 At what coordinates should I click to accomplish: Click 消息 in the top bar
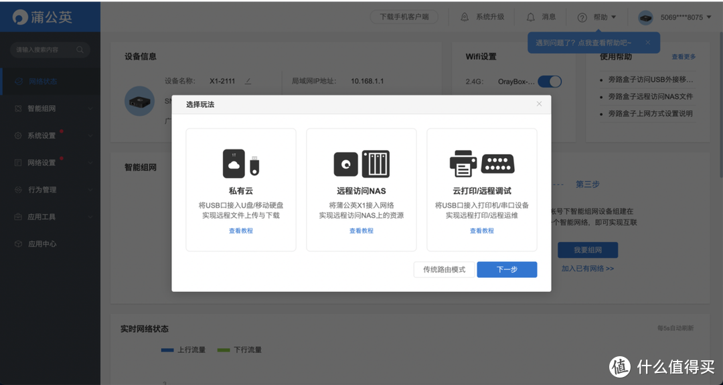tap(549, 17)
